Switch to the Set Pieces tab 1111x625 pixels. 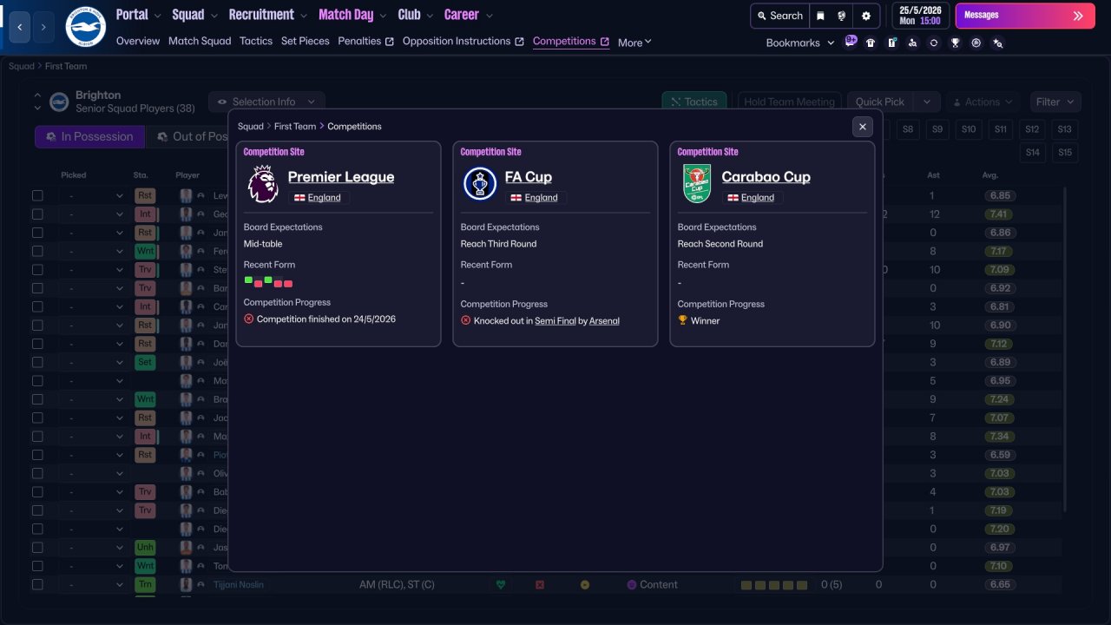coord(306,41)
